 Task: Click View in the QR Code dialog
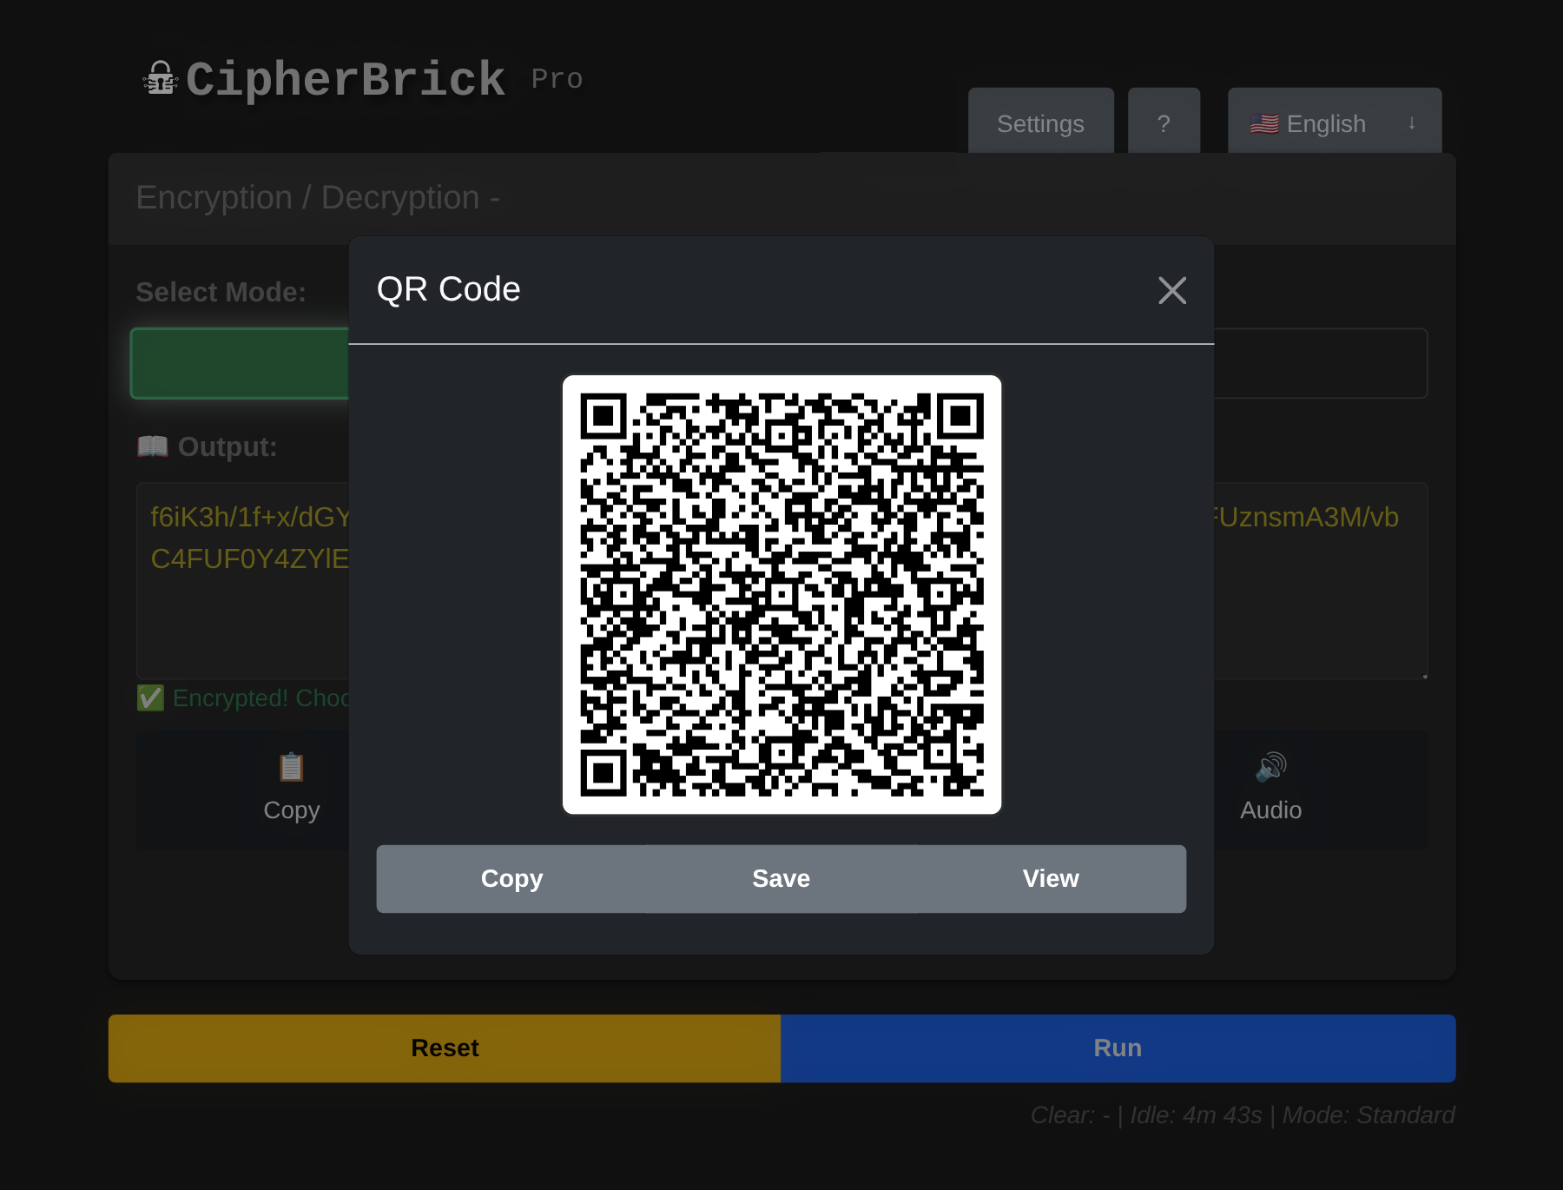point(1050,878)
